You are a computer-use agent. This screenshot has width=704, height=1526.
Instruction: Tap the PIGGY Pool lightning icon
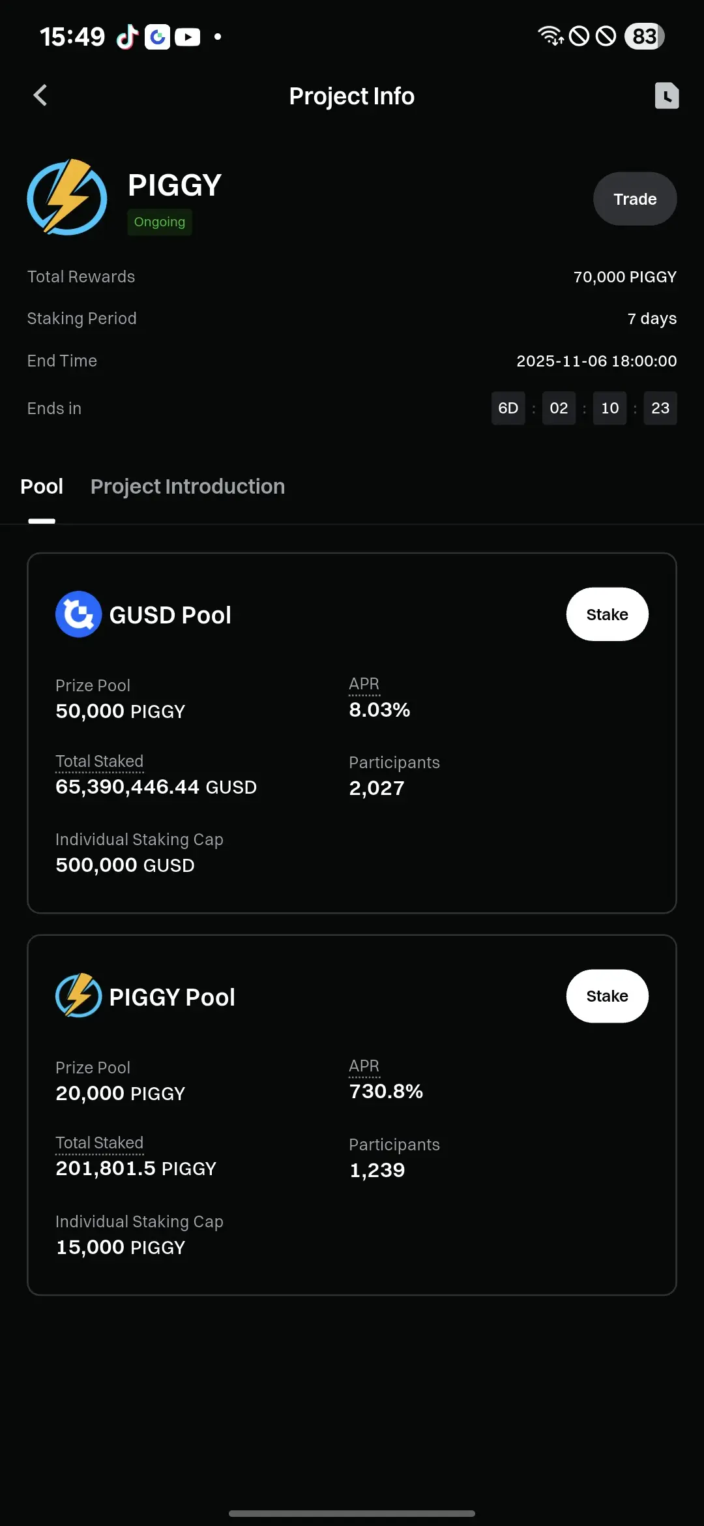point(78,996)
